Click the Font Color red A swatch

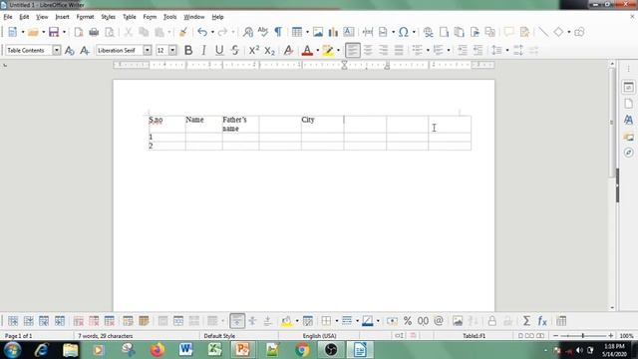coord(307,50)
